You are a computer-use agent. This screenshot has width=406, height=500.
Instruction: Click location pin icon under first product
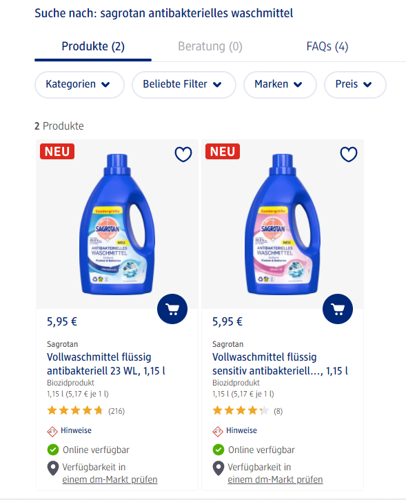pos(53,468)
